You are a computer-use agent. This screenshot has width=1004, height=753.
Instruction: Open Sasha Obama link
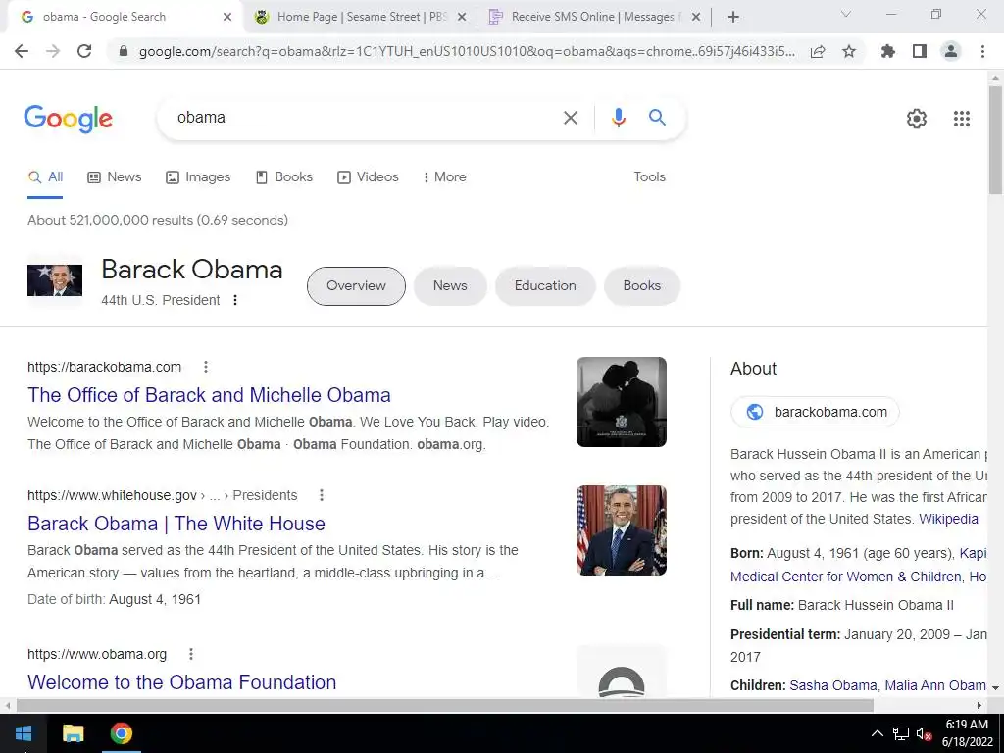pos(833,685)
